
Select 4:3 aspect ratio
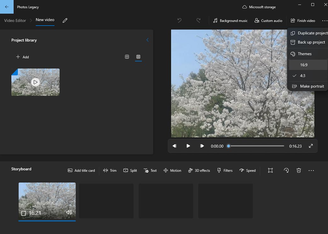pyautogui.click(x=308, y=76)
